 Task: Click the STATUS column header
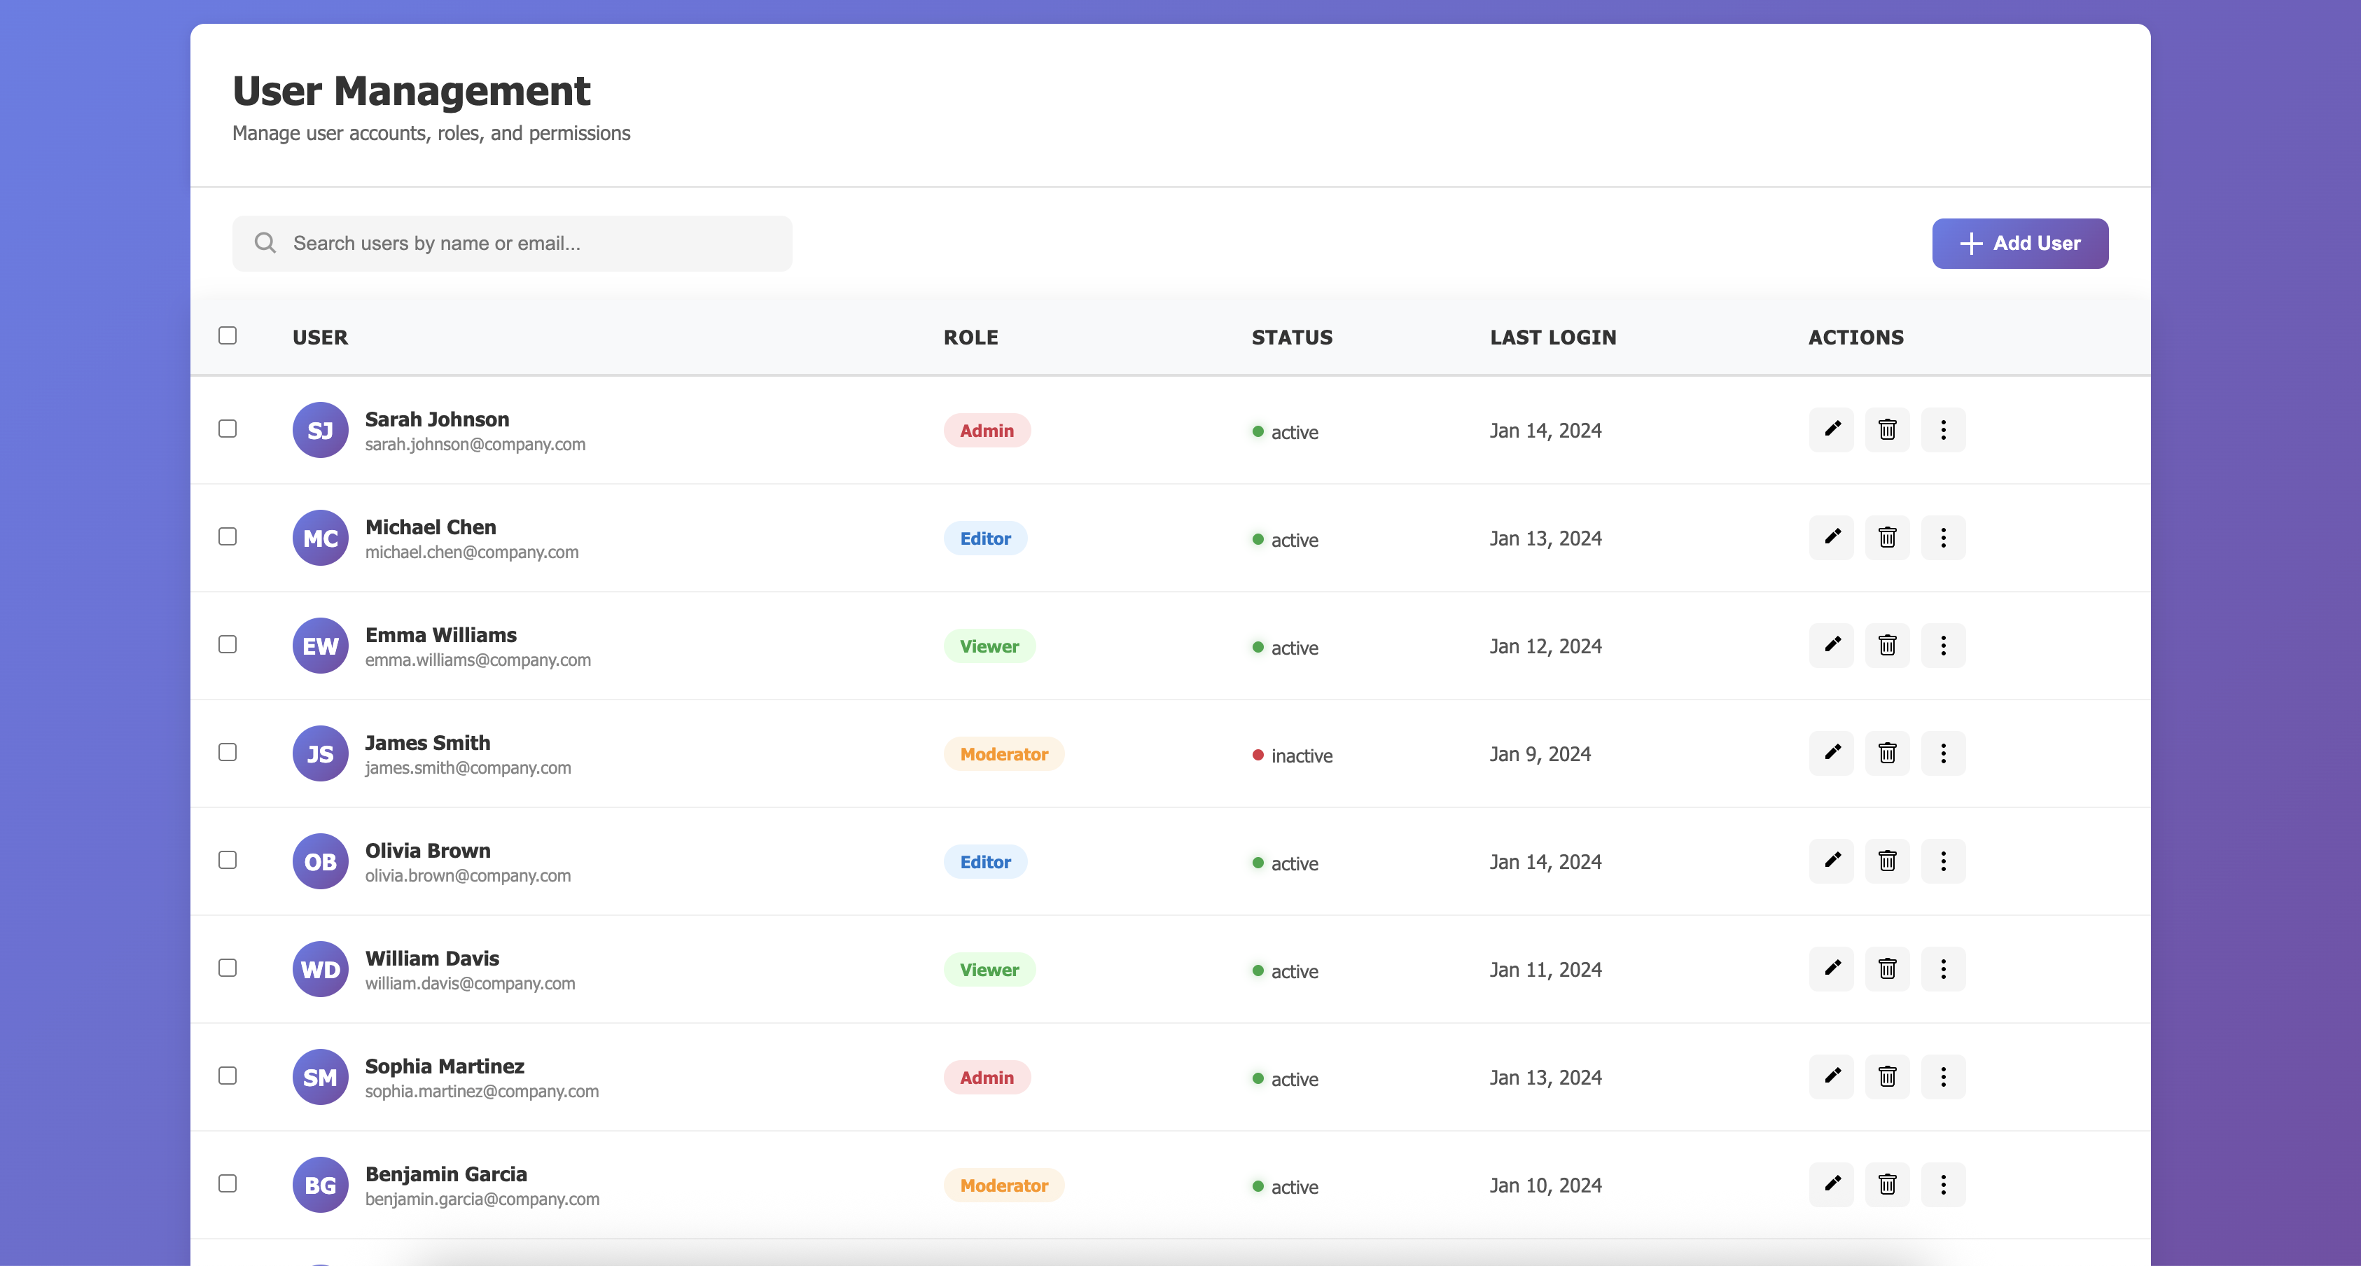(x=1291, y=336)
